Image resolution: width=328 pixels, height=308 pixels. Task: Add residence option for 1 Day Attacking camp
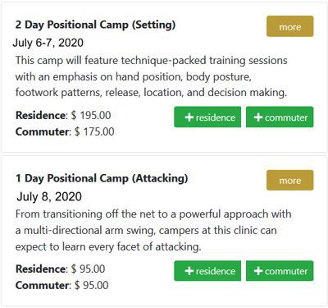tap(207, 271)
